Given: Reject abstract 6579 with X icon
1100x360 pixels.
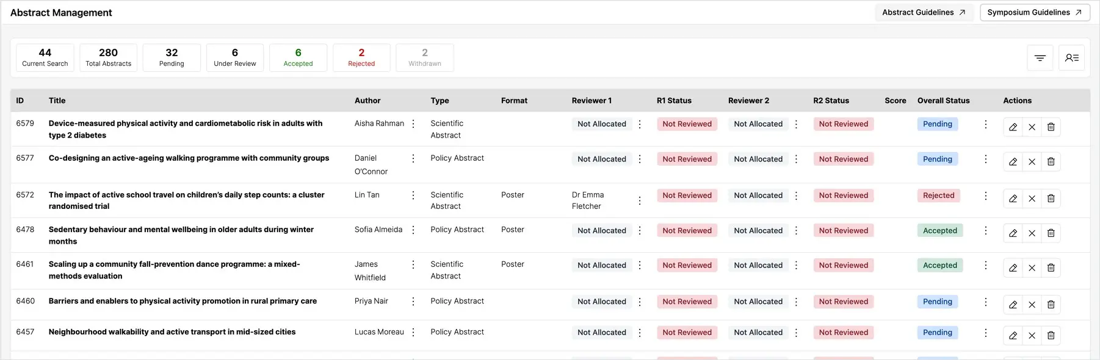Looking at the screenshot, I should (x=1032, y=127).
